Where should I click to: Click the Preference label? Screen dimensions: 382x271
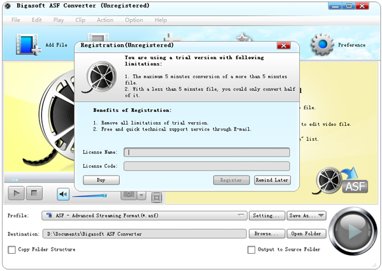pos(351,45)
